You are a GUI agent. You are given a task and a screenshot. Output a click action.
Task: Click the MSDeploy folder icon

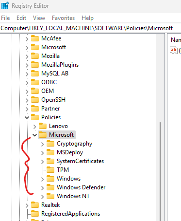pos(50,152)
